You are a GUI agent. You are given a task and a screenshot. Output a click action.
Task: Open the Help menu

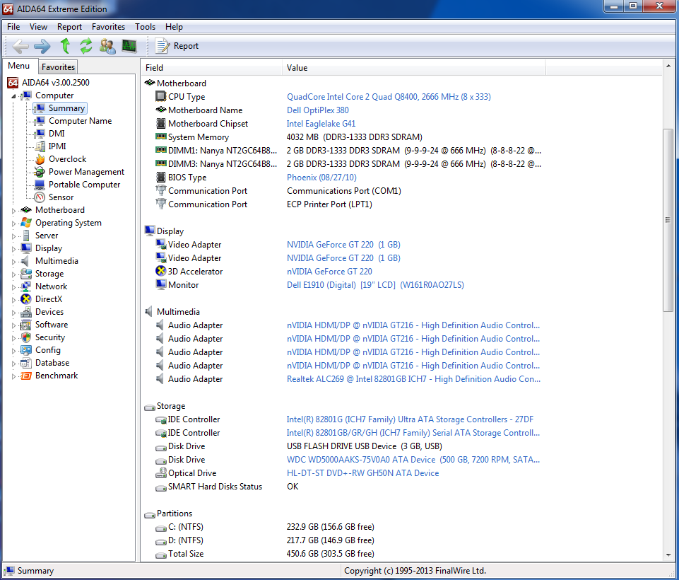[x=174, y=27]
